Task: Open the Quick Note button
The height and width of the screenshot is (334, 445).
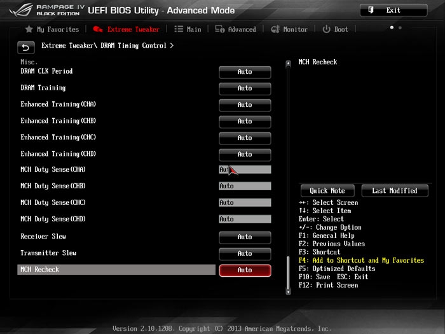Action: 327,191
